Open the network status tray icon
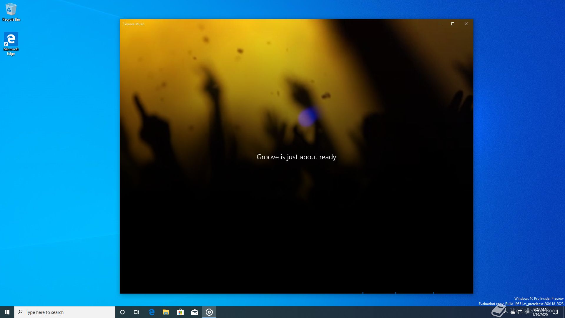Screen dimensions: 565x318 click(x=520, y=312)
